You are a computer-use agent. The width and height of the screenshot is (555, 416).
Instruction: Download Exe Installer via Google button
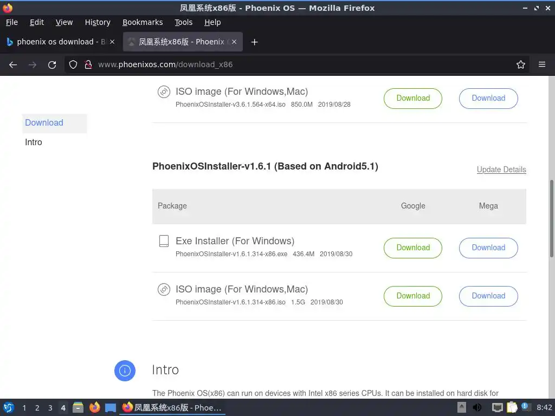tap(412, 248)
